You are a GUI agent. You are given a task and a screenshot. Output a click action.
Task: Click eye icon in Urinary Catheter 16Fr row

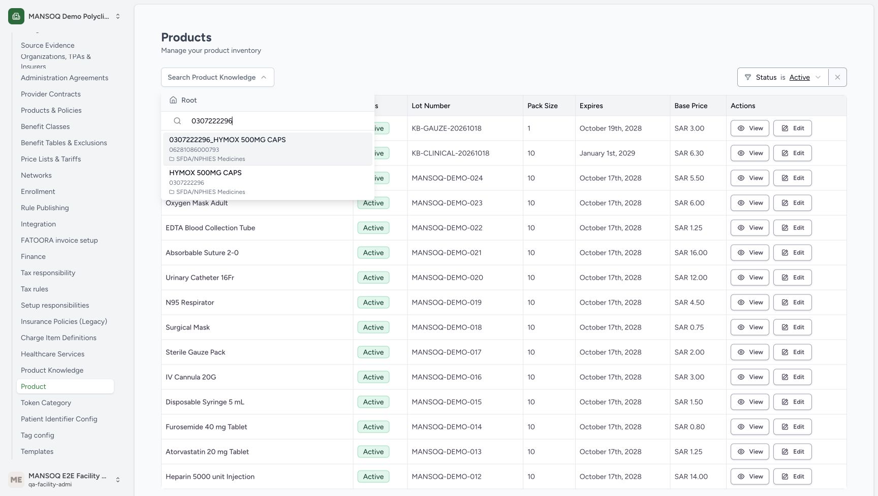tap(741, 278)
